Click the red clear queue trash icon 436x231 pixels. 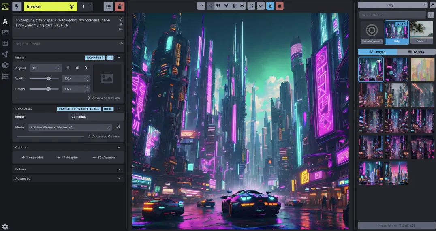pos(120,6)
